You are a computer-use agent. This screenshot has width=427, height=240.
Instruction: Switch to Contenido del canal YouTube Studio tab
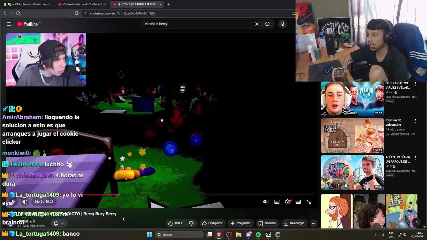pos(82,4)
